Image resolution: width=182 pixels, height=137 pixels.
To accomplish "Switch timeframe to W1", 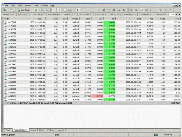I will tap(166, 10).
